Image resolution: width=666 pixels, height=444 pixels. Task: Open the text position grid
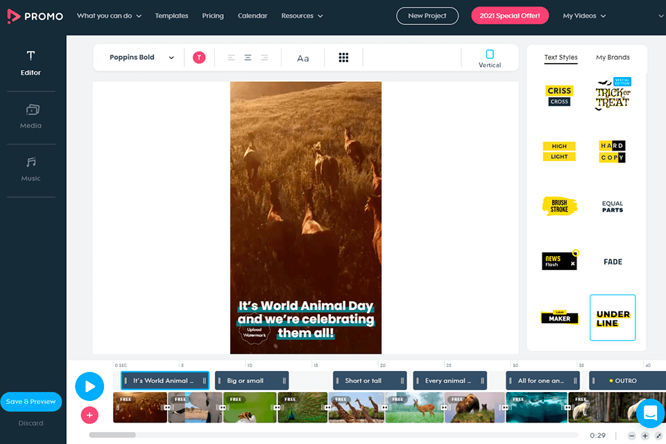(343, 58)
